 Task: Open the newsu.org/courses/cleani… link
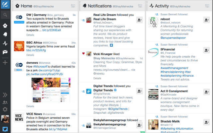[112, 70]
